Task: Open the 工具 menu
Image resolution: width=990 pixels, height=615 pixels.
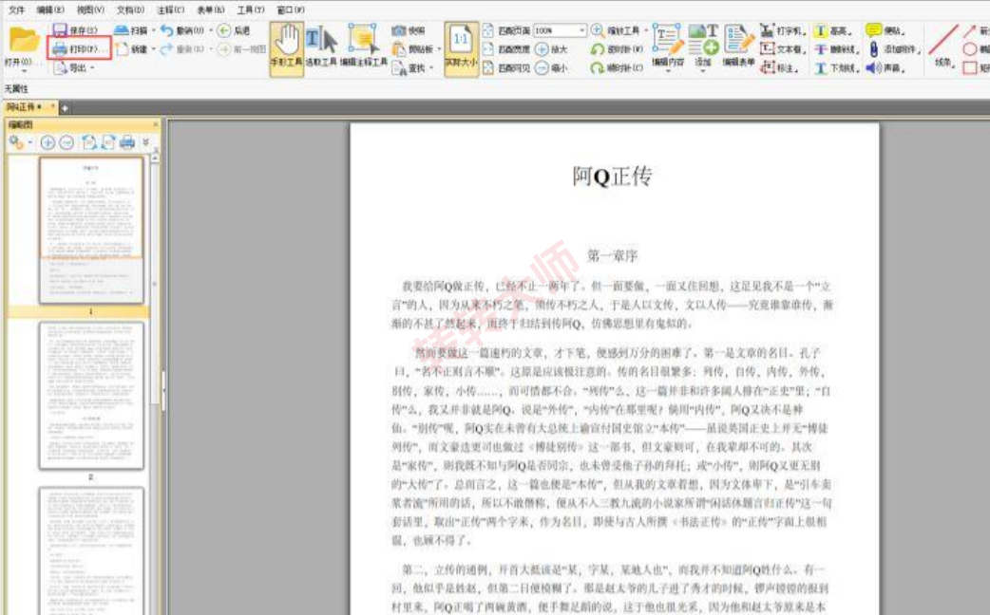Action: [x=251, y=9]
